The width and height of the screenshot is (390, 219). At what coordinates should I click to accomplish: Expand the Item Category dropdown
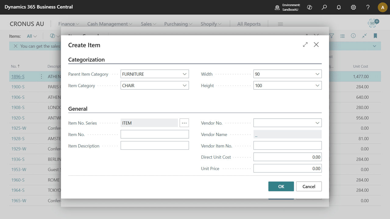pos(184,85)
